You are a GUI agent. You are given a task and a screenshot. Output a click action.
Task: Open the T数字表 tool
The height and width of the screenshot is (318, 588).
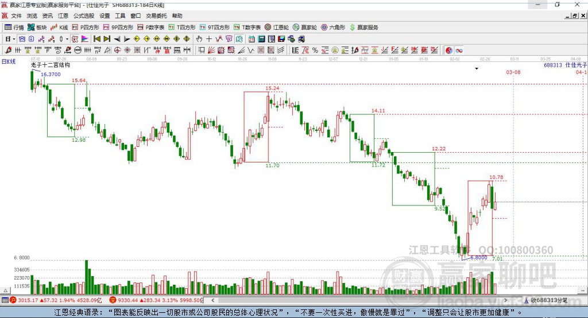247,28
